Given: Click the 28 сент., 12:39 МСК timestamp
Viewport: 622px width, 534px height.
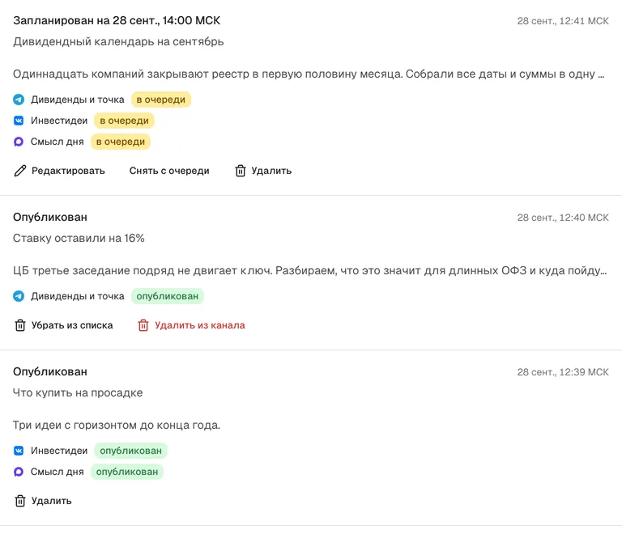Looking at the screenshot, I should click(x=563, y=372).
